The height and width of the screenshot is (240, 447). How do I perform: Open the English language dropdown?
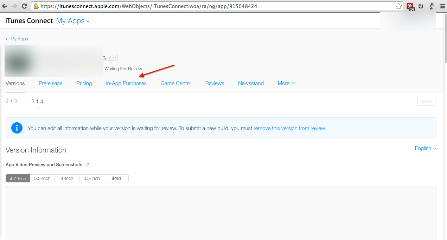(426, 148)
